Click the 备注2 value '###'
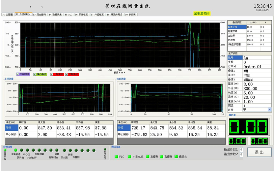The image size is (274, 171). (257, 75)
